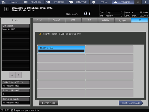Click 'Preparada para recibir' status text
149x112 pixels.
point(27,110)
